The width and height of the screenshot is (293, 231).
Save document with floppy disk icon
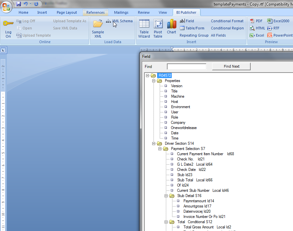tap(19, 4)
